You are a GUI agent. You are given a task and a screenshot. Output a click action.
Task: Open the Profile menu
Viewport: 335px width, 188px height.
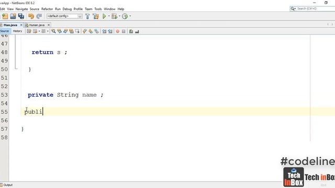[78, 9]
